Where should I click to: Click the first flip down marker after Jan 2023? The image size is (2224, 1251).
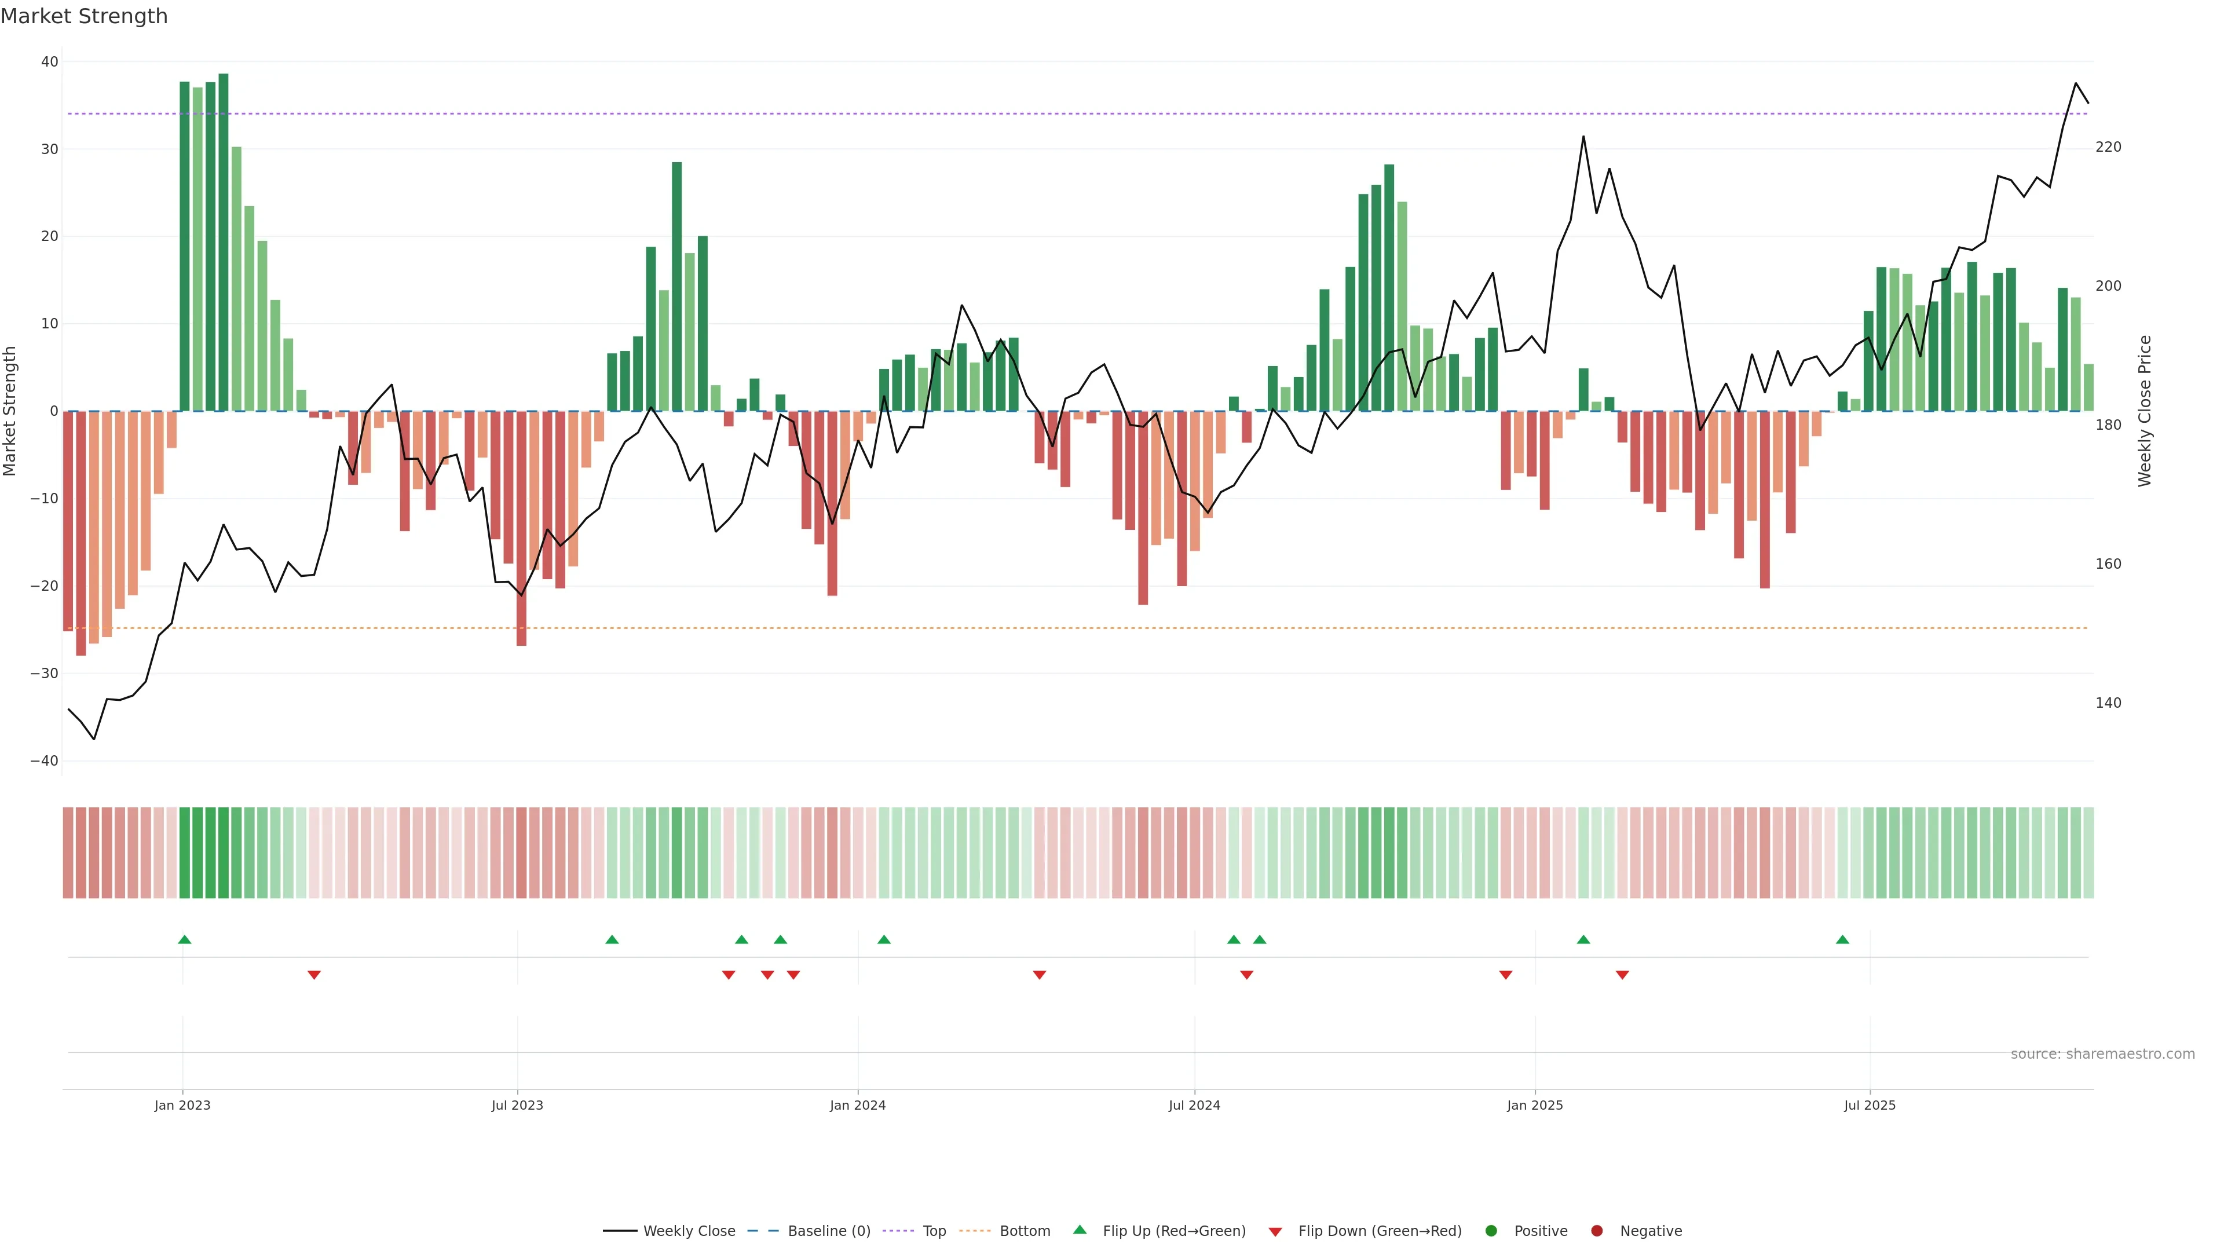(314, 975)
